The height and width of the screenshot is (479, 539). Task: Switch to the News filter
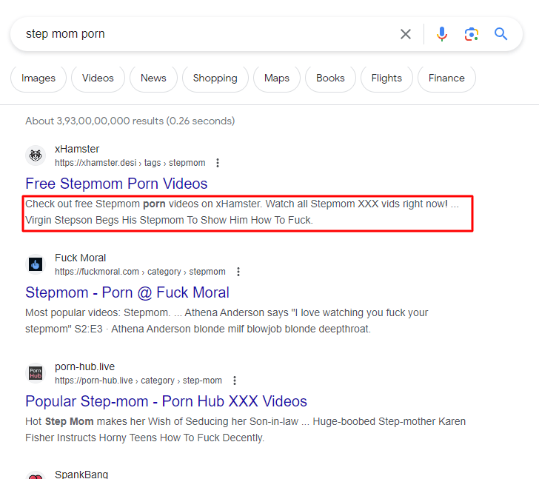153,78
